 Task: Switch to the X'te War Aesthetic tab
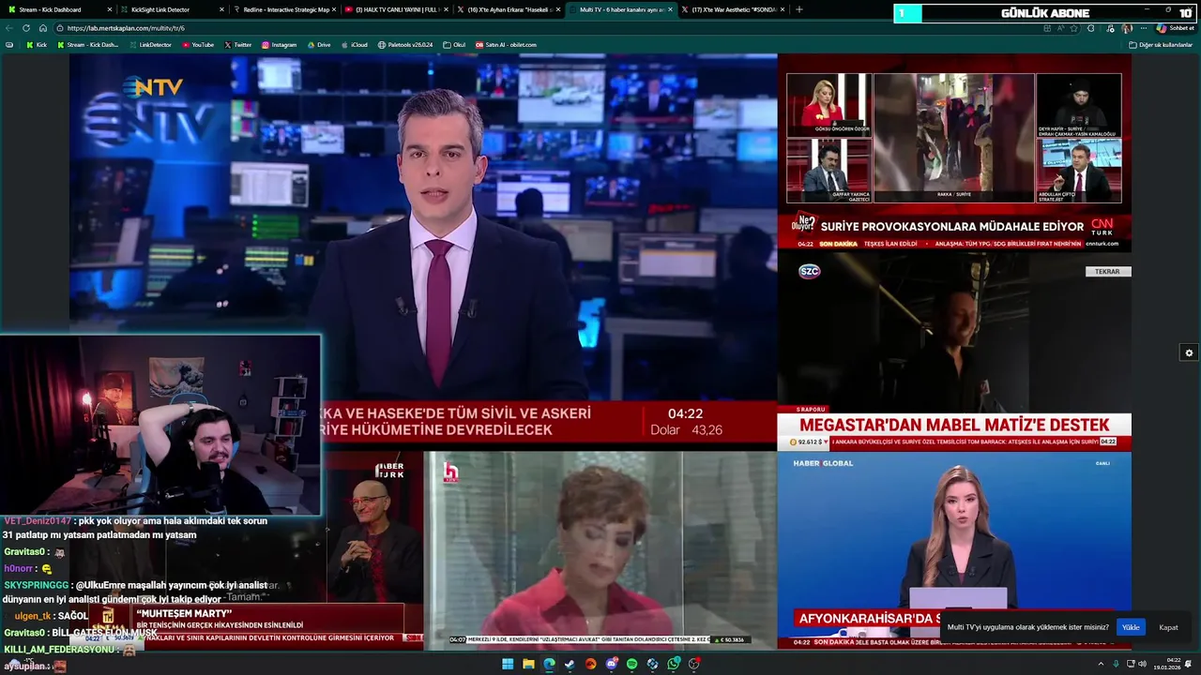(x=732, y=9)
